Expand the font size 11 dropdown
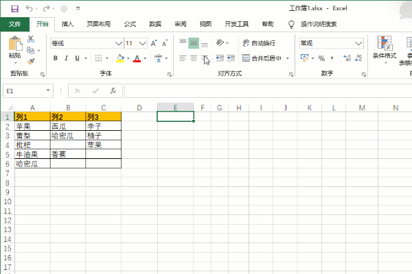 [143, 43]
